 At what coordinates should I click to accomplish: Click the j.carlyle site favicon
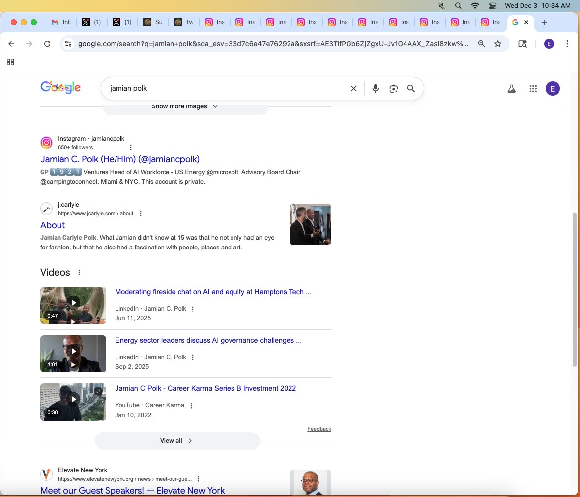coord(46,209)
